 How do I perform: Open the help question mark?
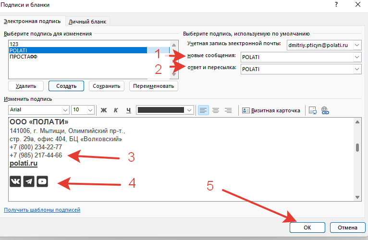pos(336,4)
